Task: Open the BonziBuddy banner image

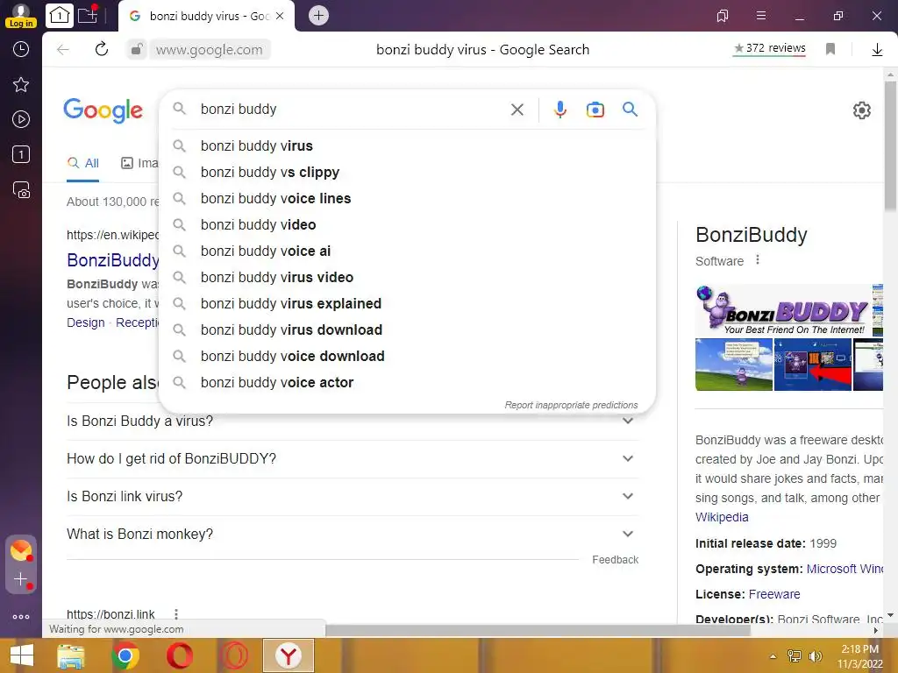Action: (x=783, y=311)
